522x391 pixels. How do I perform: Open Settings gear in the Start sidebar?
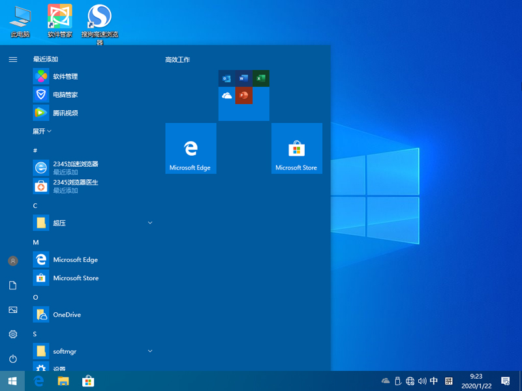coord(12,334)
